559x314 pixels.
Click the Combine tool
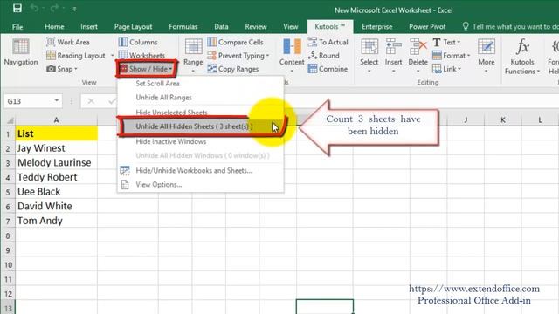328,69
